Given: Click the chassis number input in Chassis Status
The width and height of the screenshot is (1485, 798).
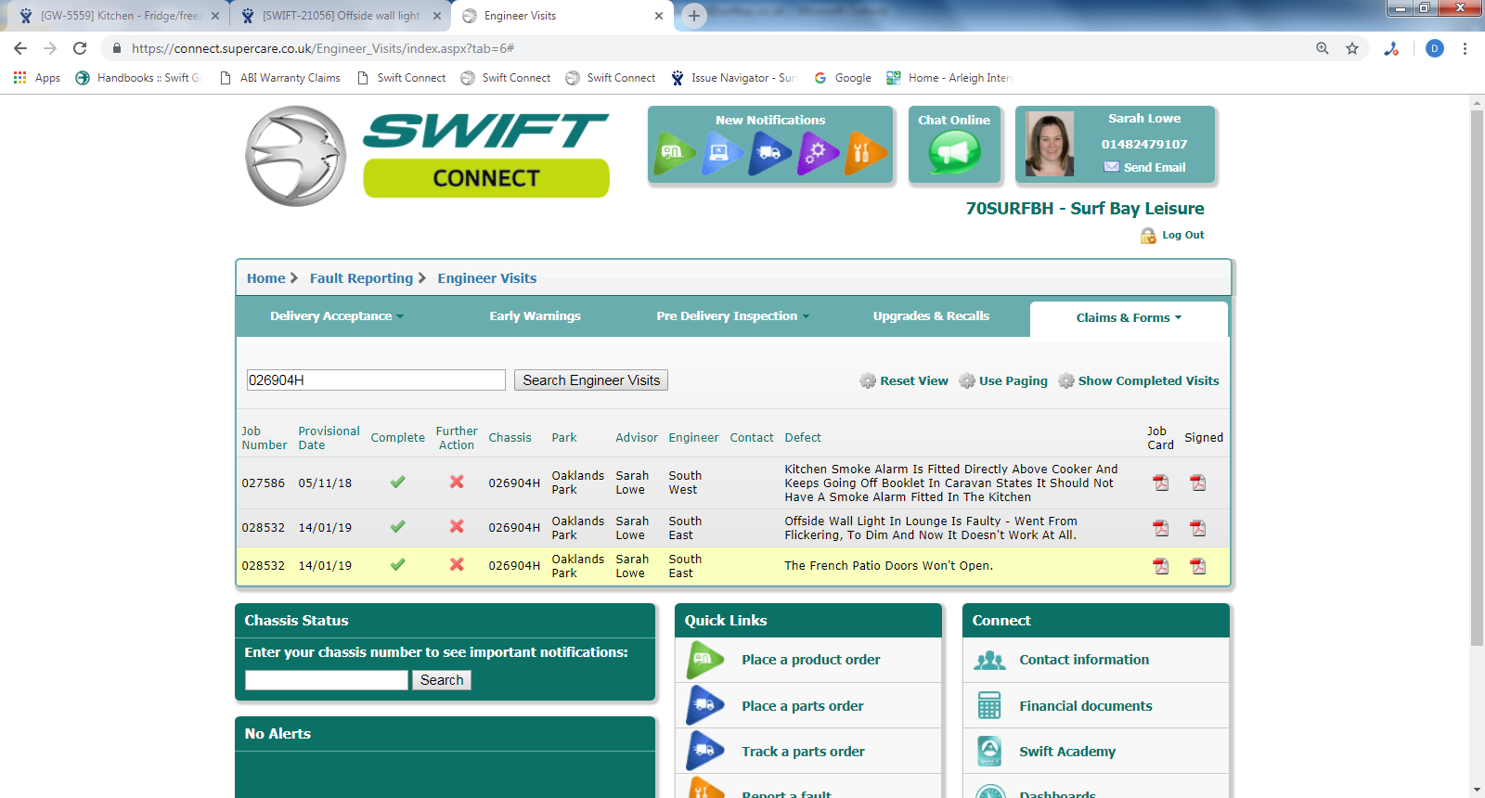Looking at the screenshot, I should tap(327, 680).
